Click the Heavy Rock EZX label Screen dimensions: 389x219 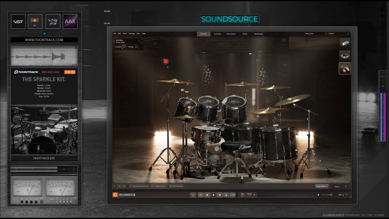coord(44,158)
